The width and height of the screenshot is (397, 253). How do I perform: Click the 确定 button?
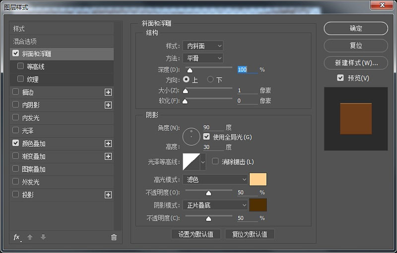[x=356, y=29]
